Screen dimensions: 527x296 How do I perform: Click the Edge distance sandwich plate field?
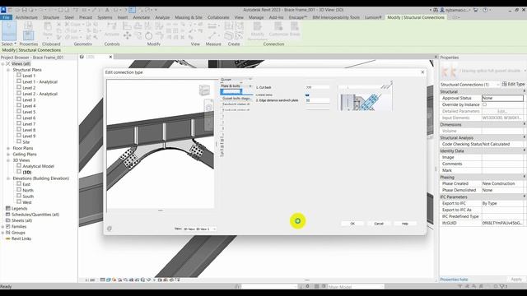(x=317, y=100)
